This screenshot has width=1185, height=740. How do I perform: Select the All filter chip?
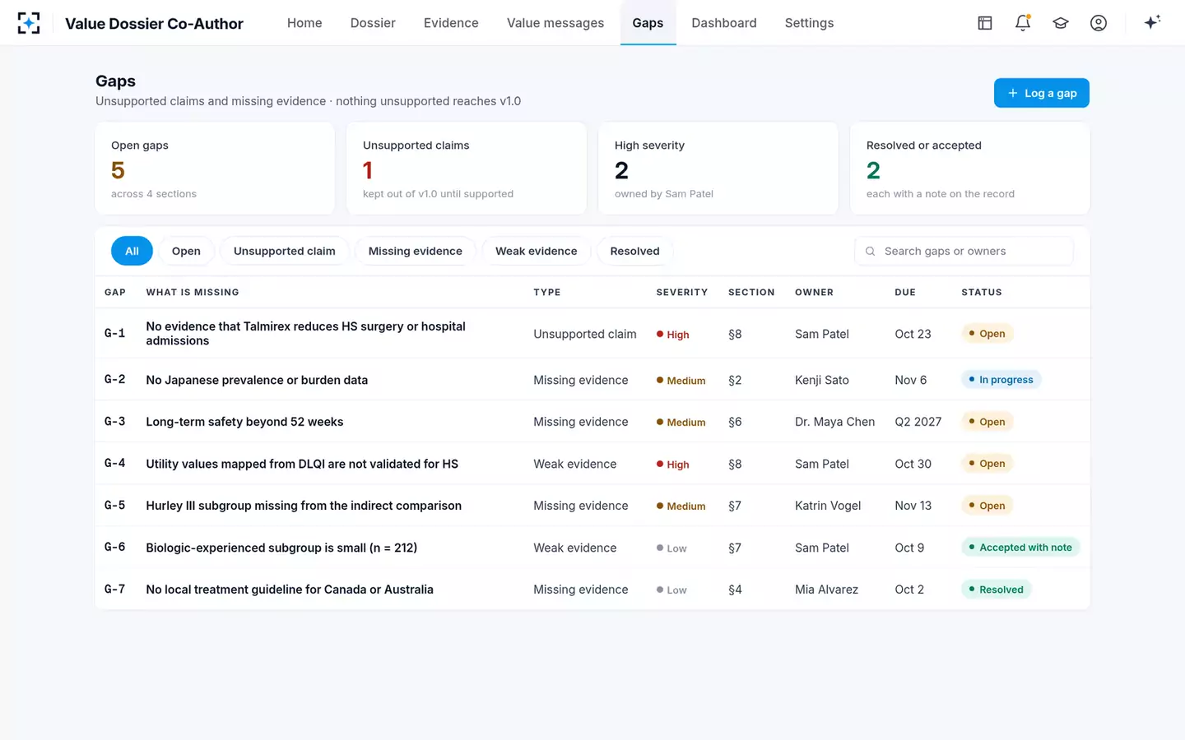coord(132,251)
